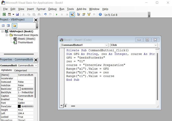Open the Edit menu

click(13, 9)
